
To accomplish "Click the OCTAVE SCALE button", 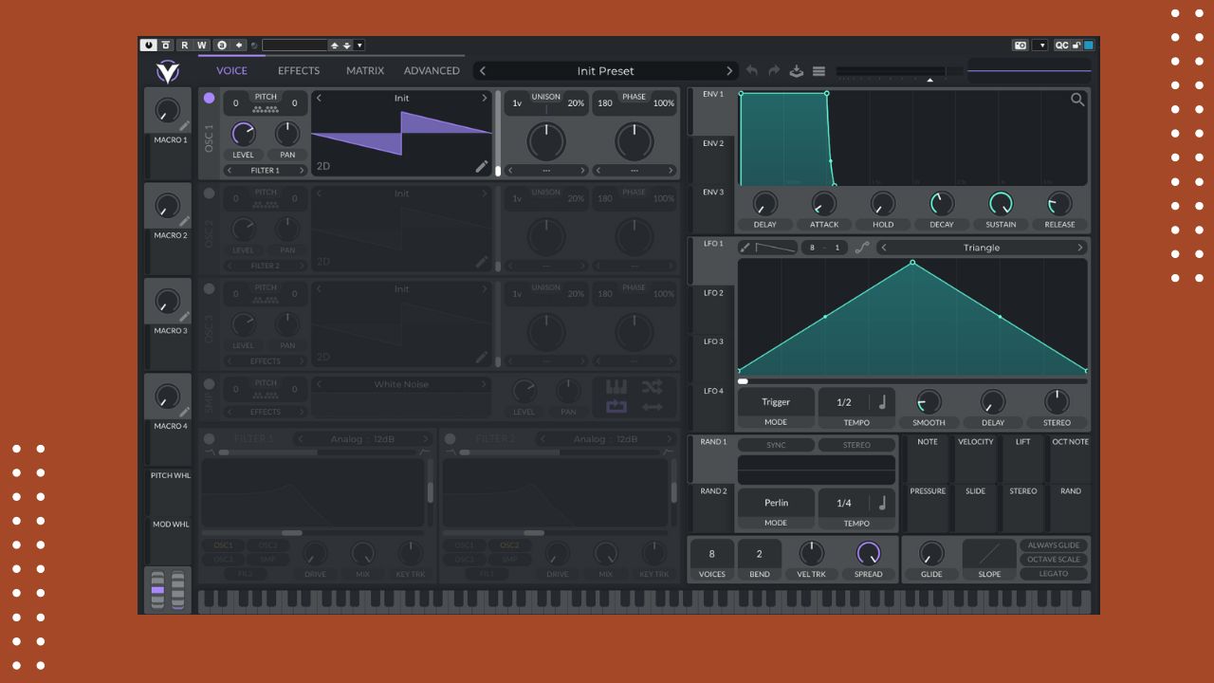I will click(x=1053, y=559).
